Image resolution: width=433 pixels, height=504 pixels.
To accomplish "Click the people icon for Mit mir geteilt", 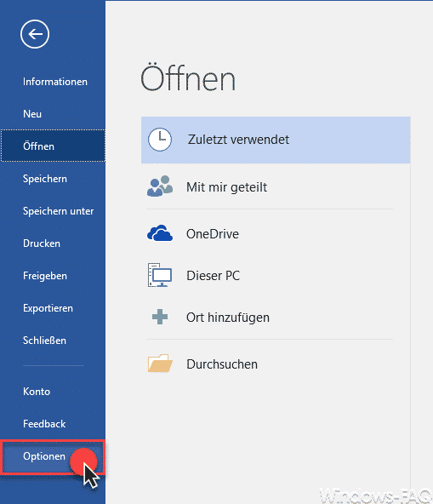I will click(160, 186).
